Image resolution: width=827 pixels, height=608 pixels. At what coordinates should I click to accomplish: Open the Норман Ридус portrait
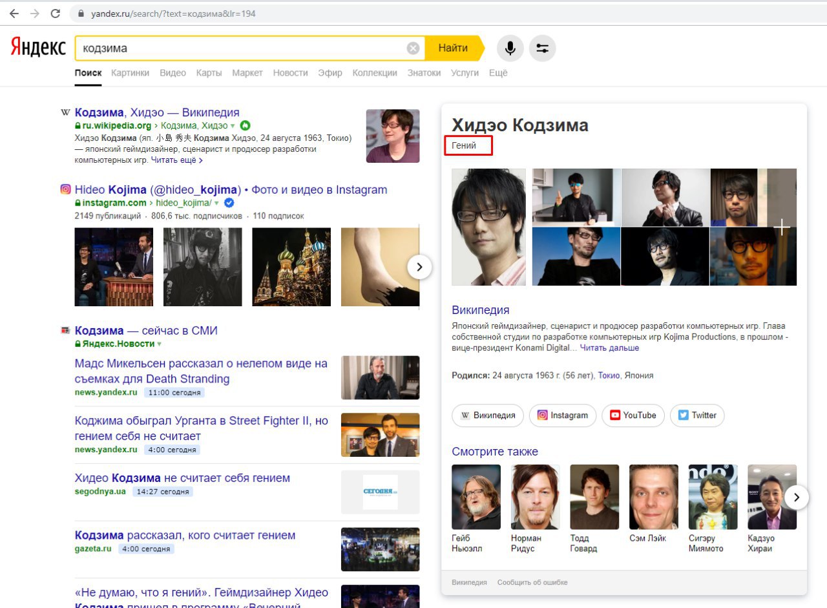pyautogui.click(x=535, y=497)
